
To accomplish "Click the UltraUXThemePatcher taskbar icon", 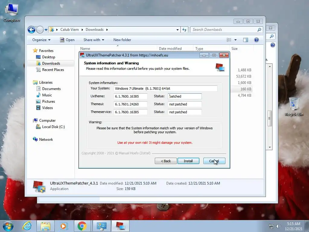I will (120, 226).
